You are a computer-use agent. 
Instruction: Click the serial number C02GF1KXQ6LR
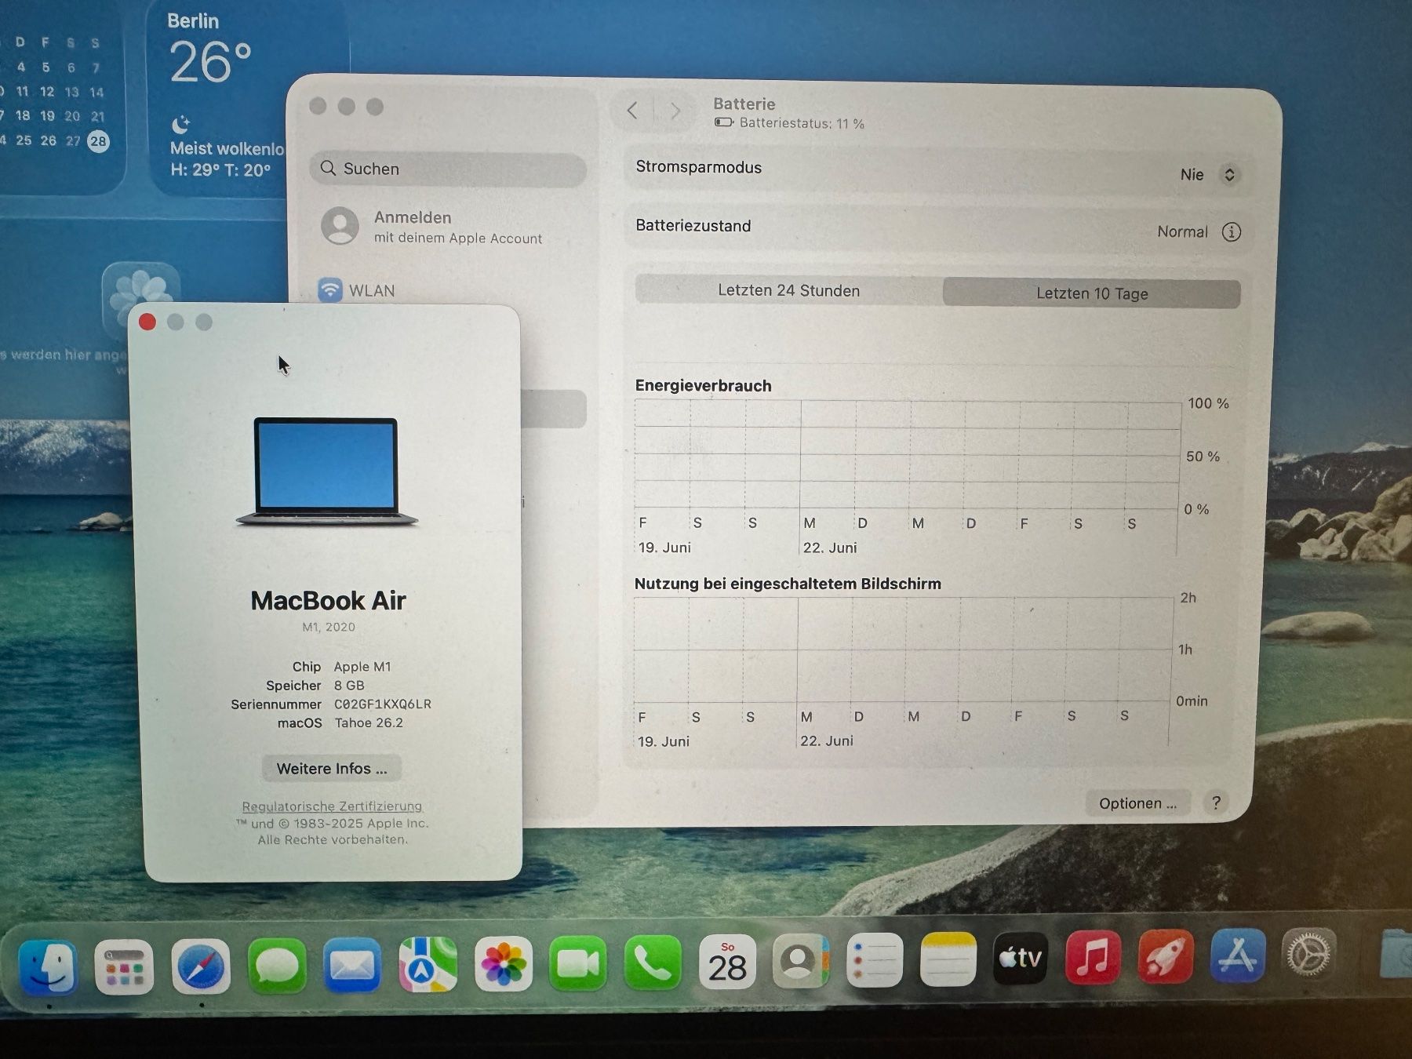[x=383, y=704]
